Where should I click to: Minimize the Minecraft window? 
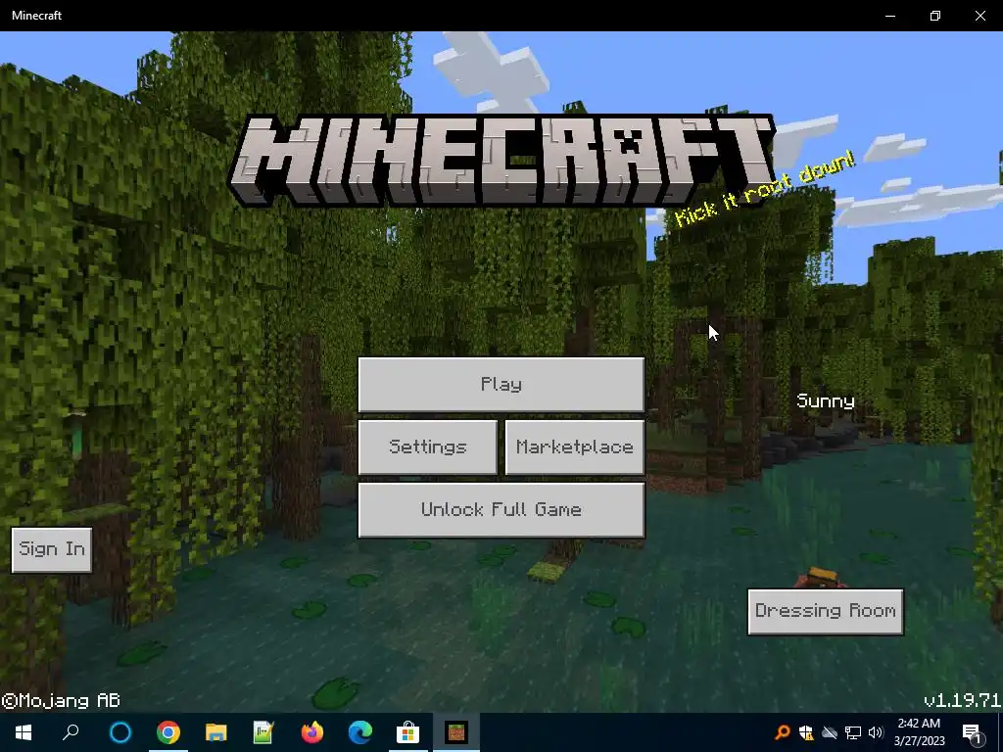coord(889,16)
